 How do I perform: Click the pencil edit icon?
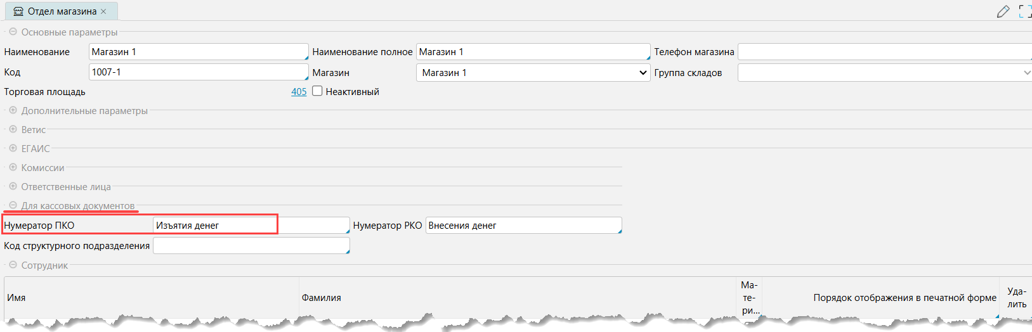[x=1003, y=11]
